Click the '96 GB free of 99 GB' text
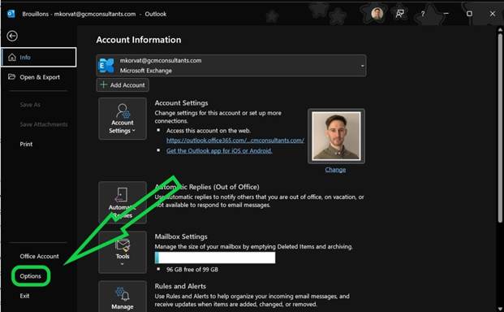 pos(192,270)
